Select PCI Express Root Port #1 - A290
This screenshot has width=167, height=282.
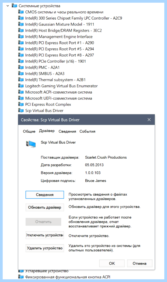tap(60, 43)
